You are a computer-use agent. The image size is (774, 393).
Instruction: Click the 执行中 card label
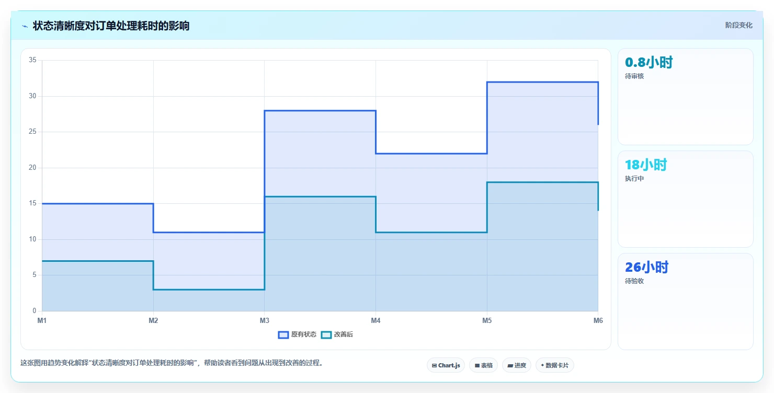coord(634,179)
